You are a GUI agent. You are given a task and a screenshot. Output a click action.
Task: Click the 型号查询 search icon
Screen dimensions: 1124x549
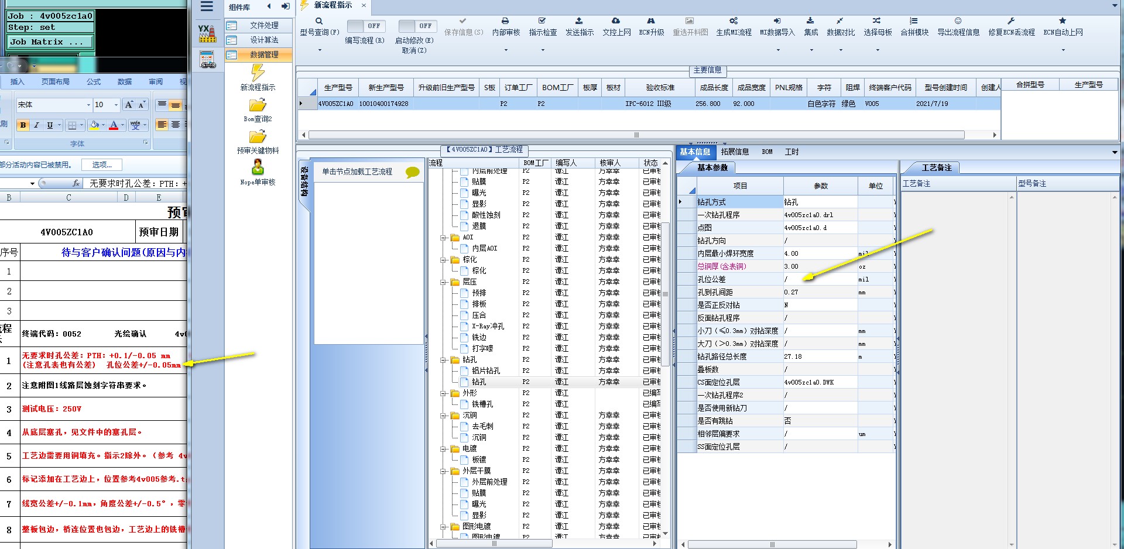319,21
